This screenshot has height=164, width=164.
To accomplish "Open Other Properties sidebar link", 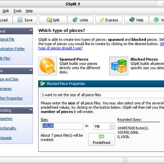I will click(x=11, y=98).
